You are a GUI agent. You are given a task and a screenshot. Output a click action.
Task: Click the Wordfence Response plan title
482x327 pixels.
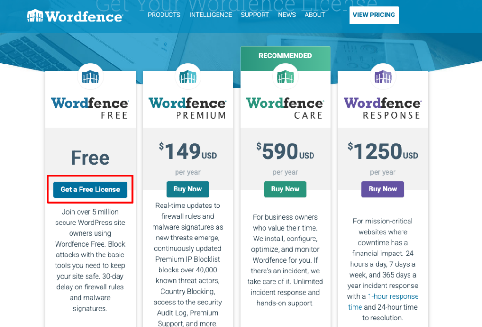pyautogui.click(x=382, y=108)
